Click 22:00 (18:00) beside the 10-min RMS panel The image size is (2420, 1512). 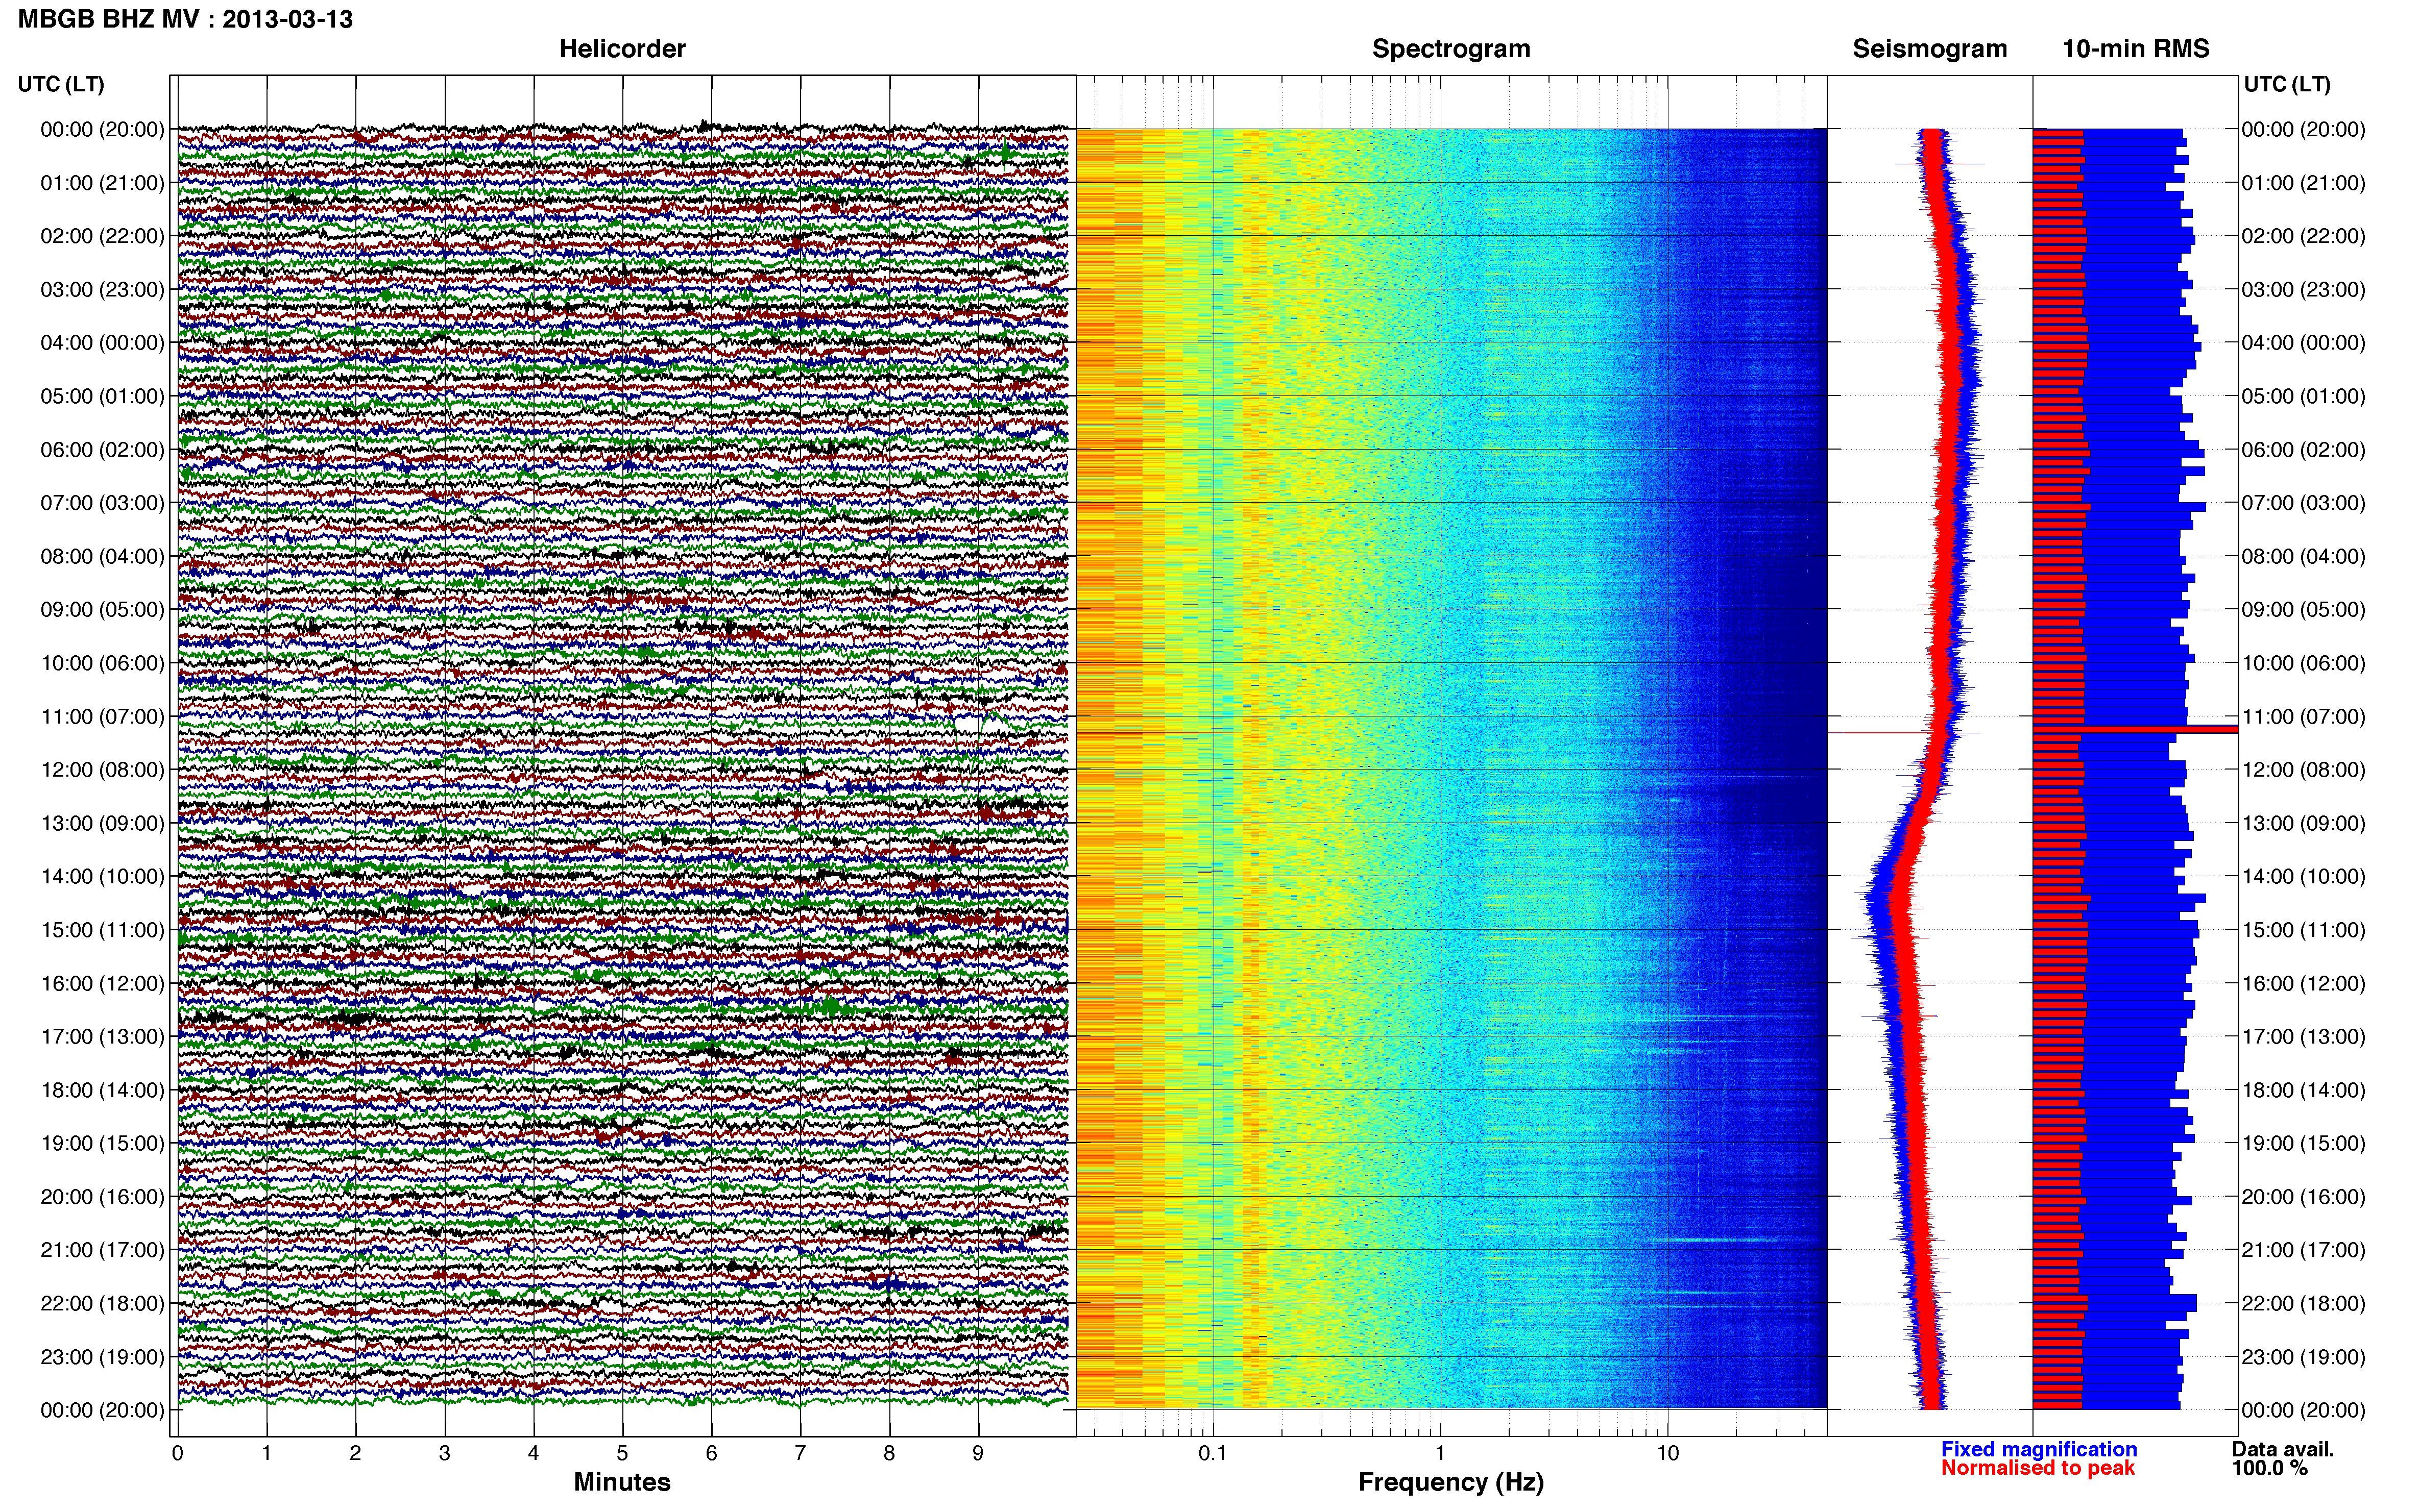point(2303,1304)
